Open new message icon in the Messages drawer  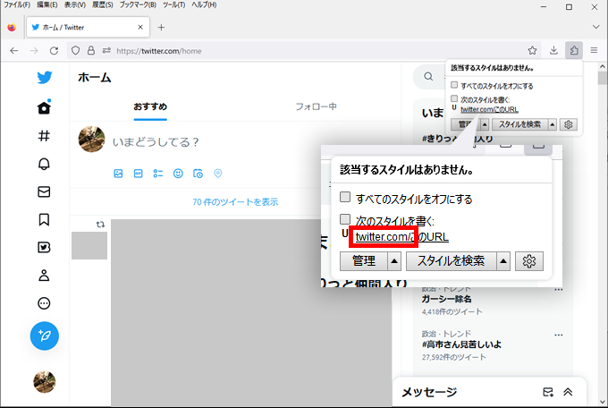(548, 392)
